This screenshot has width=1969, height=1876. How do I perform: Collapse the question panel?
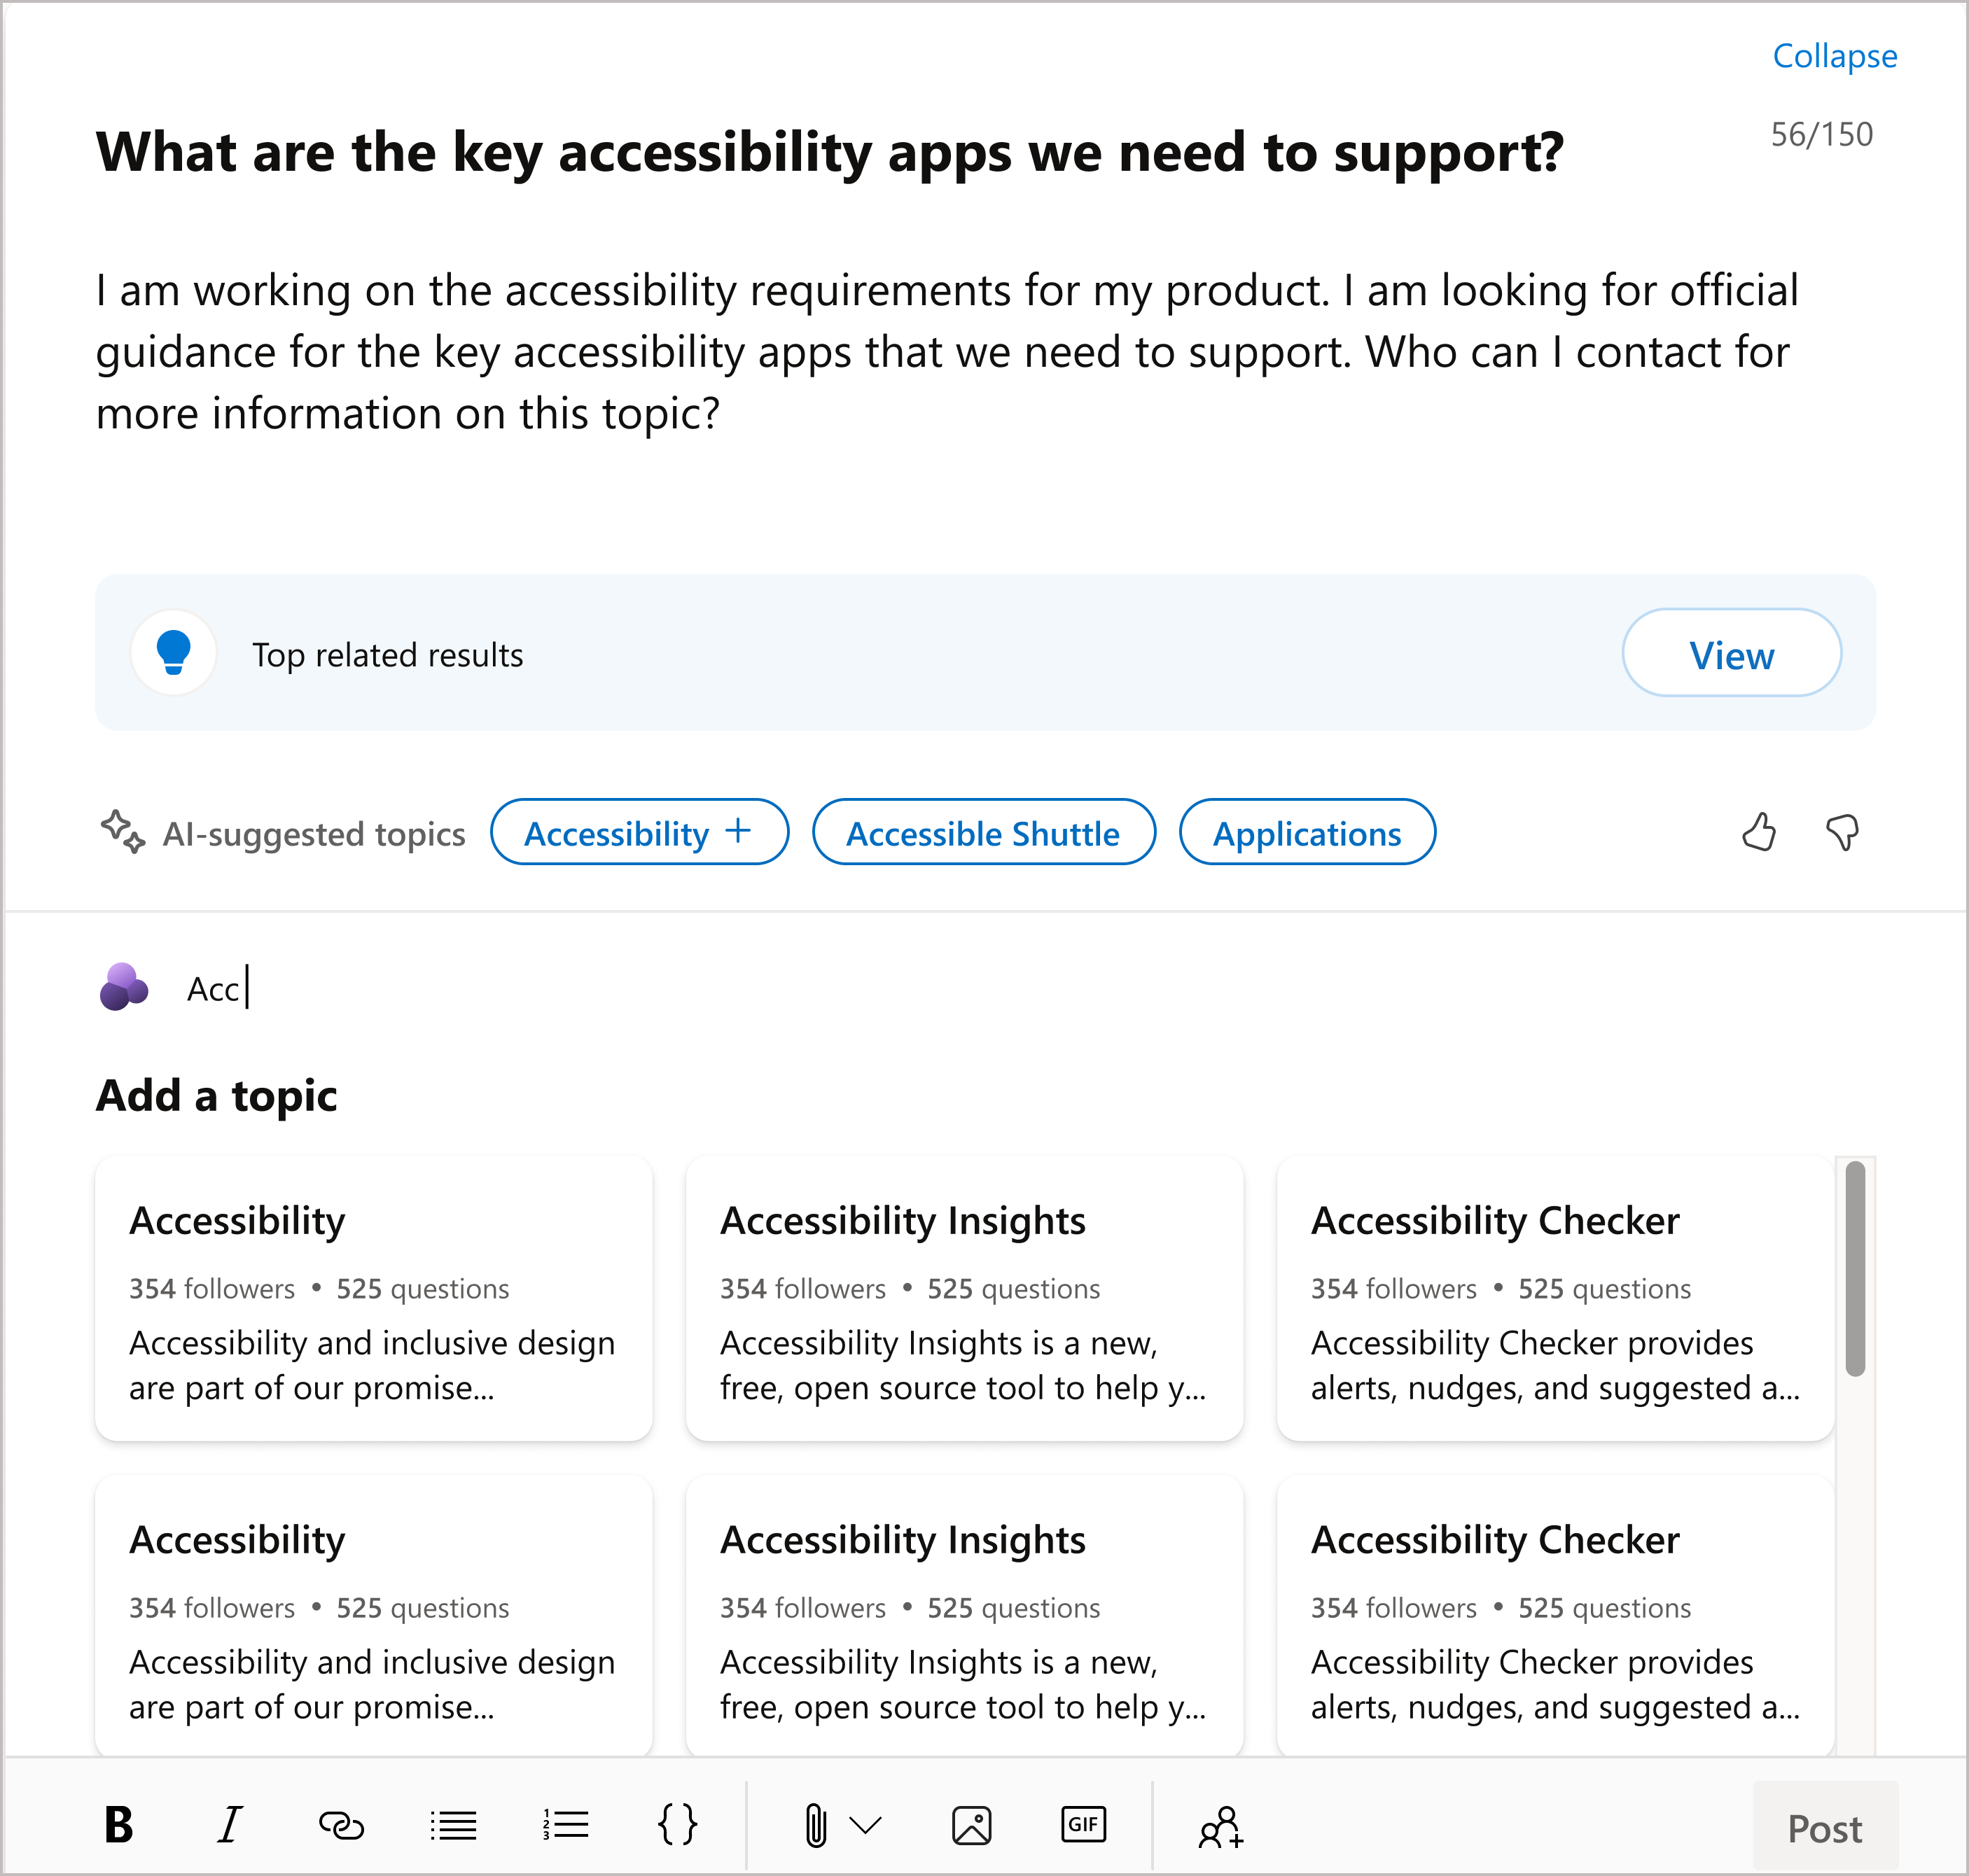coord(1835,56)
